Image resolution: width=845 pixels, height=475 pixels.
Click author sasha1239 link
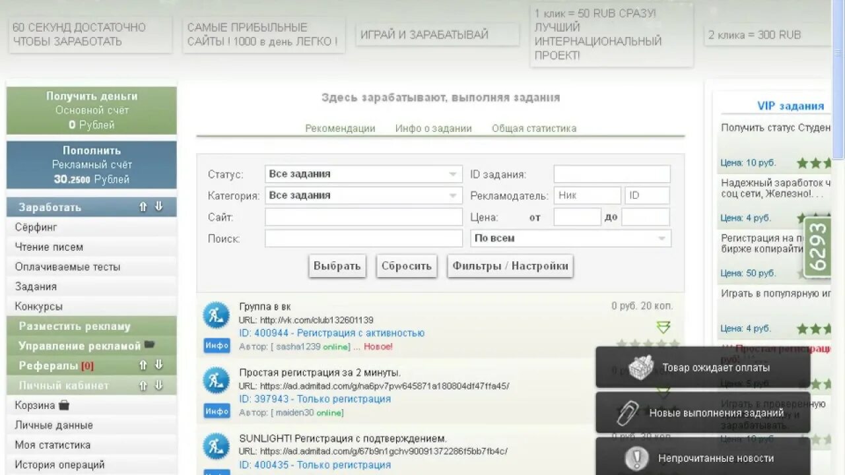(x=298, y=346)
